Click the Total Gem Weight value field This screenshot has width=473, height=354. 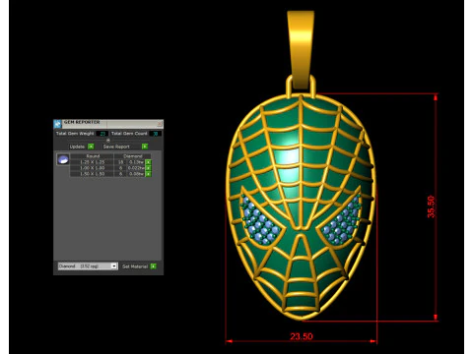tap(102, 134)
